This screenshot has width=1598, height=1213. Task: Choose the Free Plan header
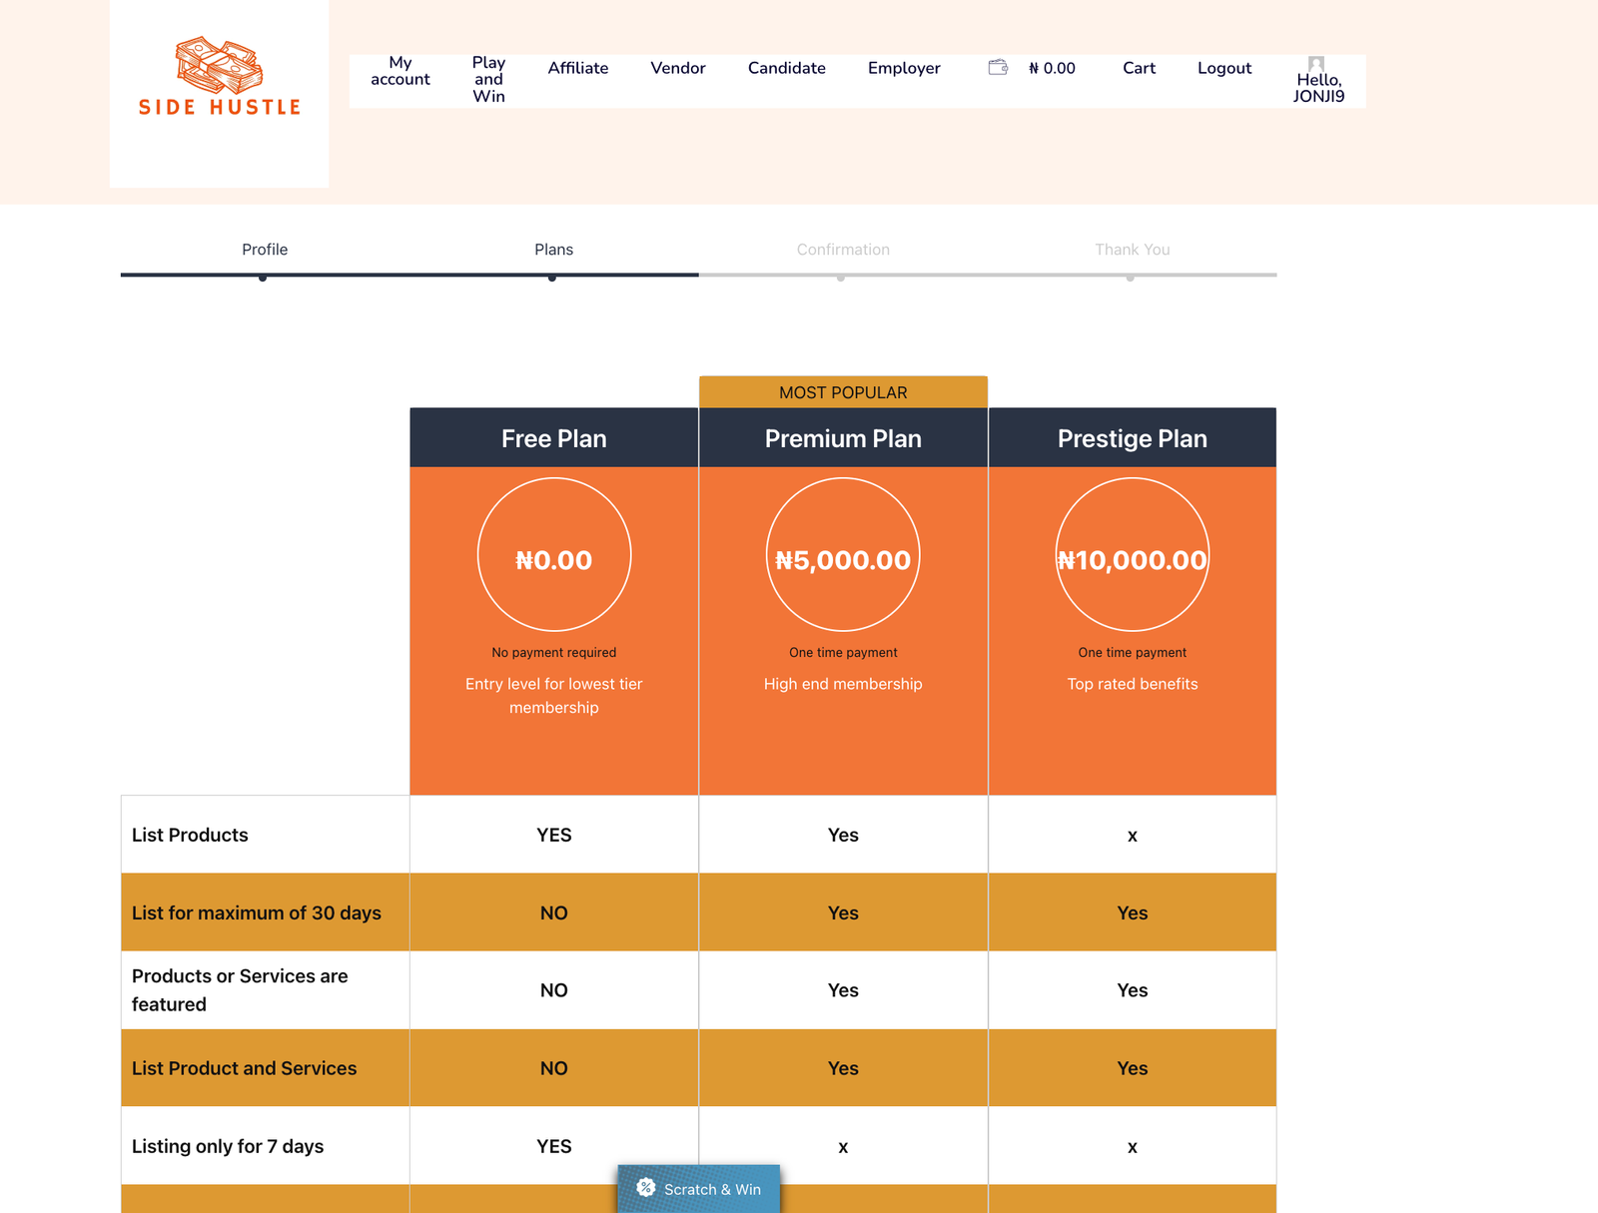(553, 438)
